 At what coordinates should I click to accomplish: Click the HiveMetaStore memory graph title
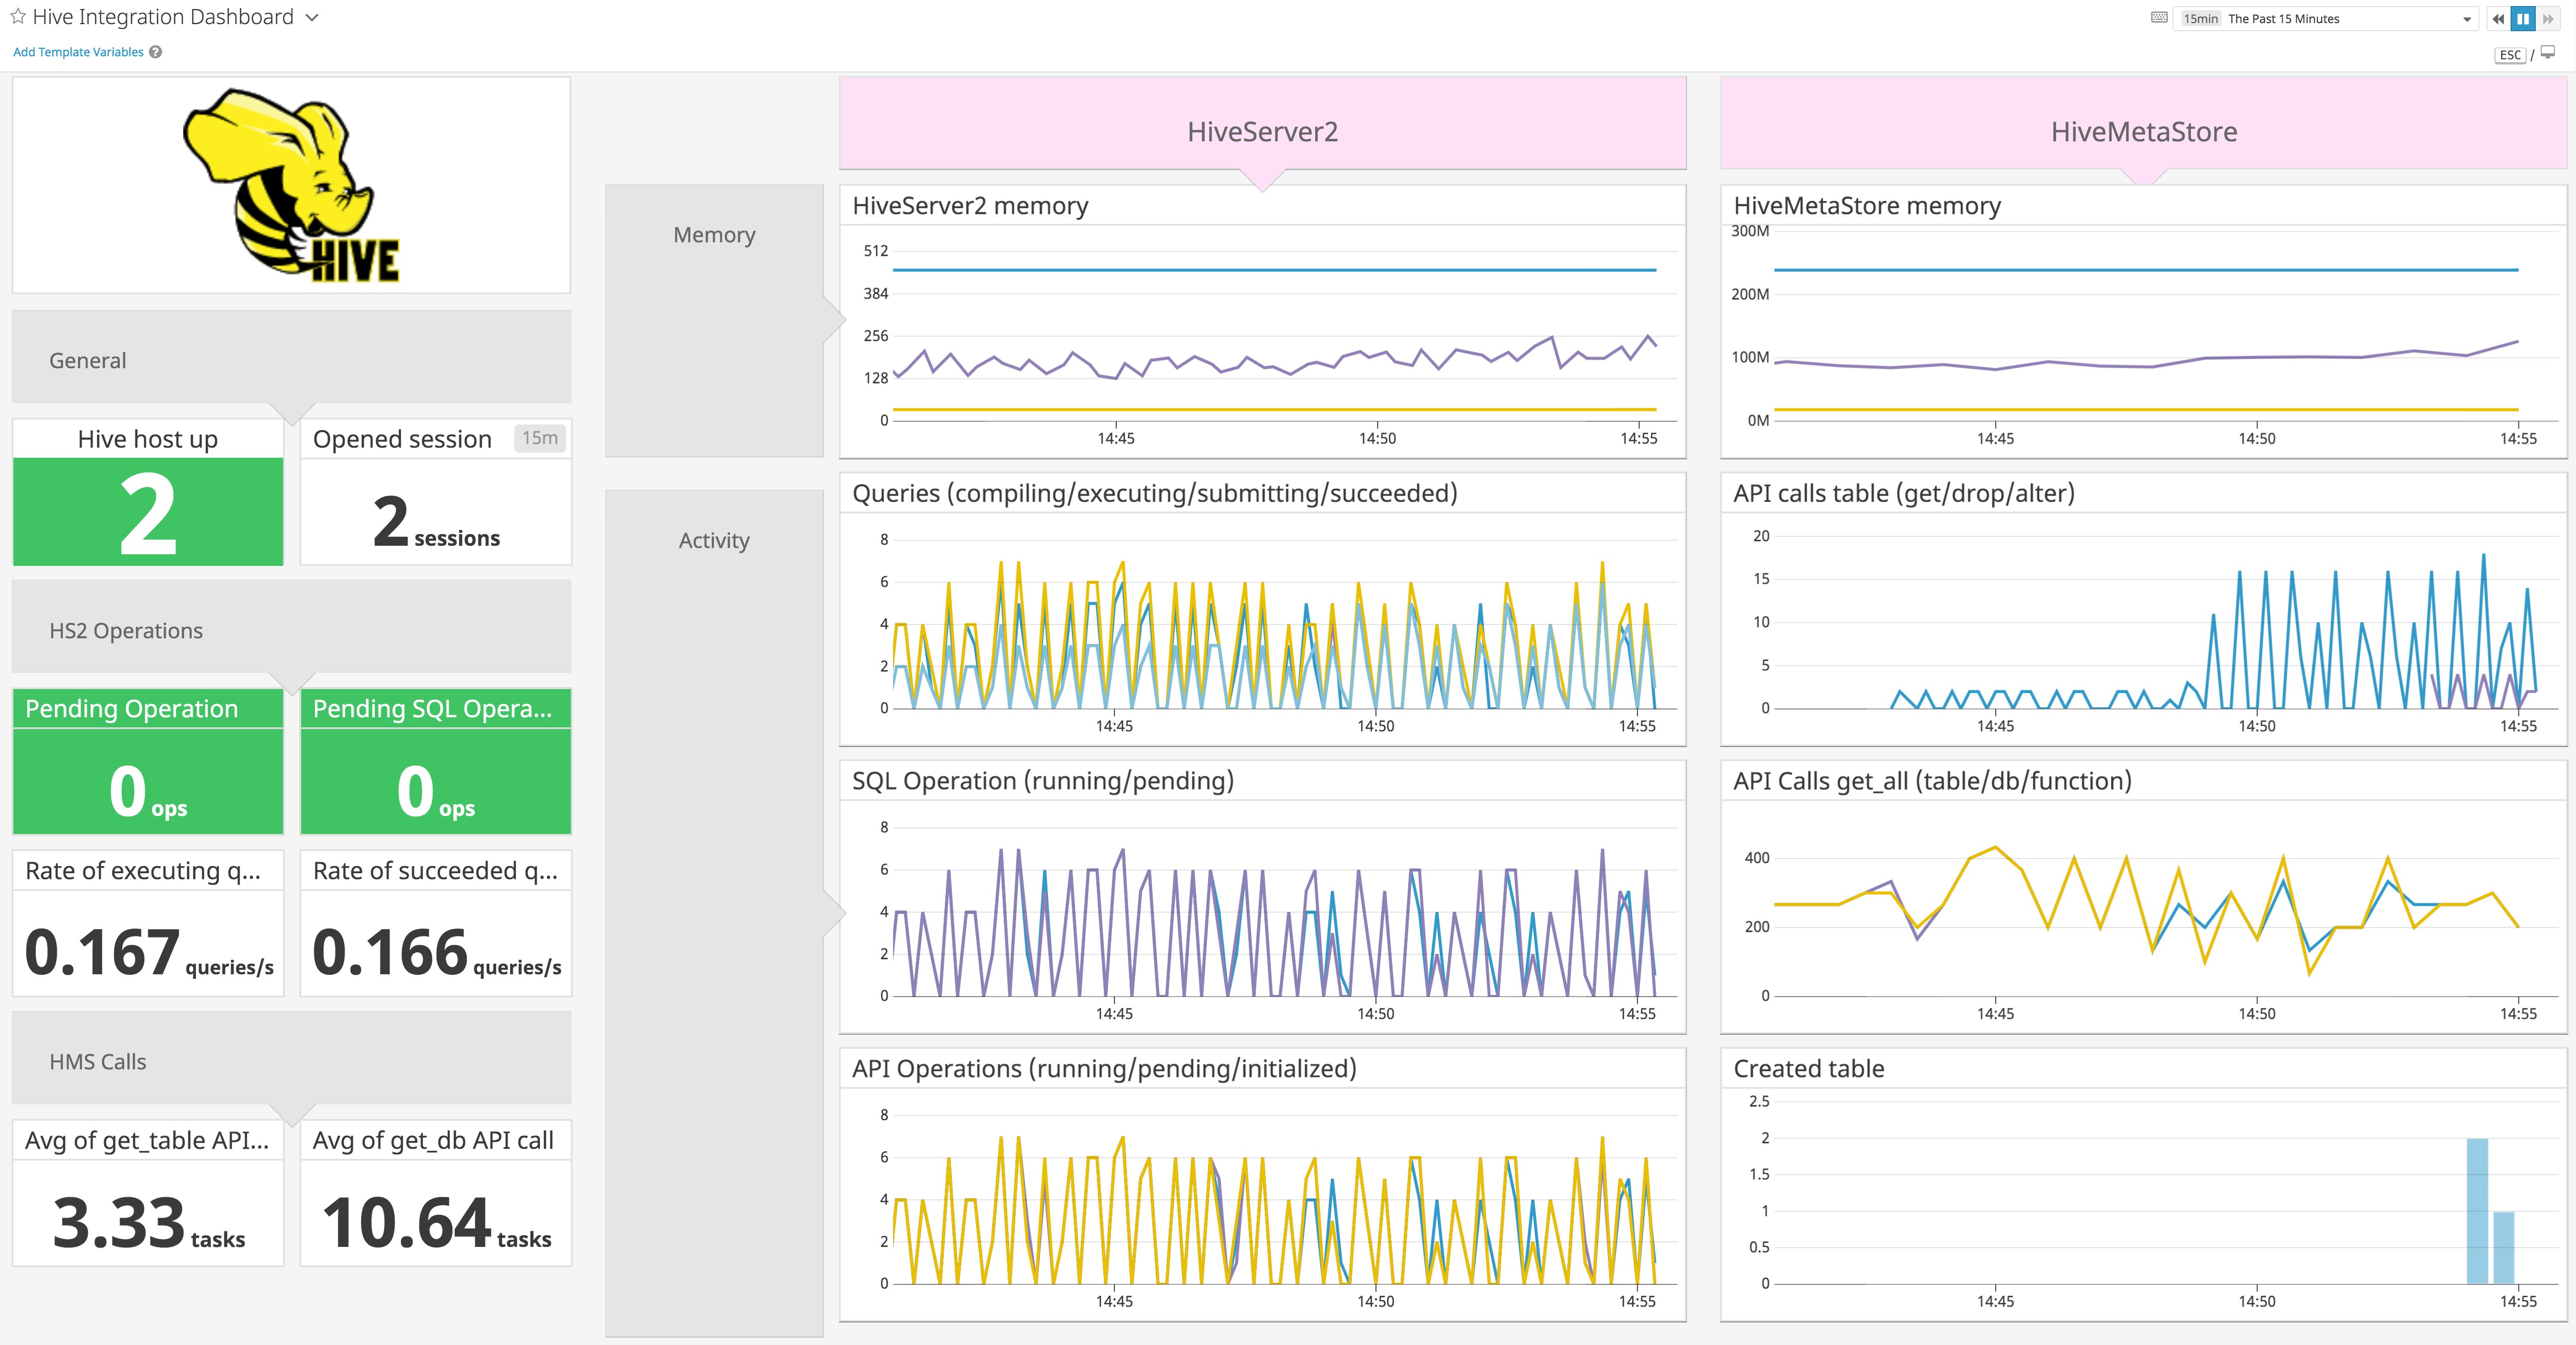pos(1867,206)
